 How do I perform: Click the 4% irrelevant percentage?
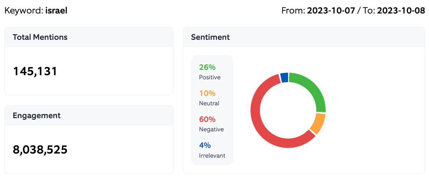tap(205, 145)
